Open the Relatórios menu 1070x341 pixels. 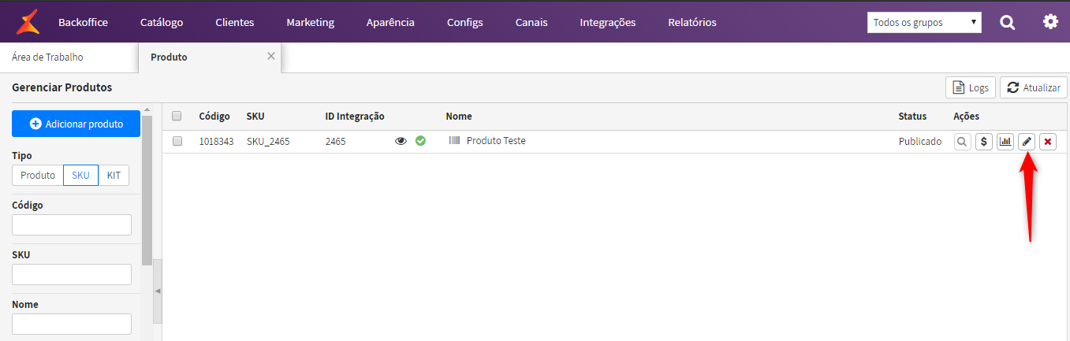click(x=692, y=22)
